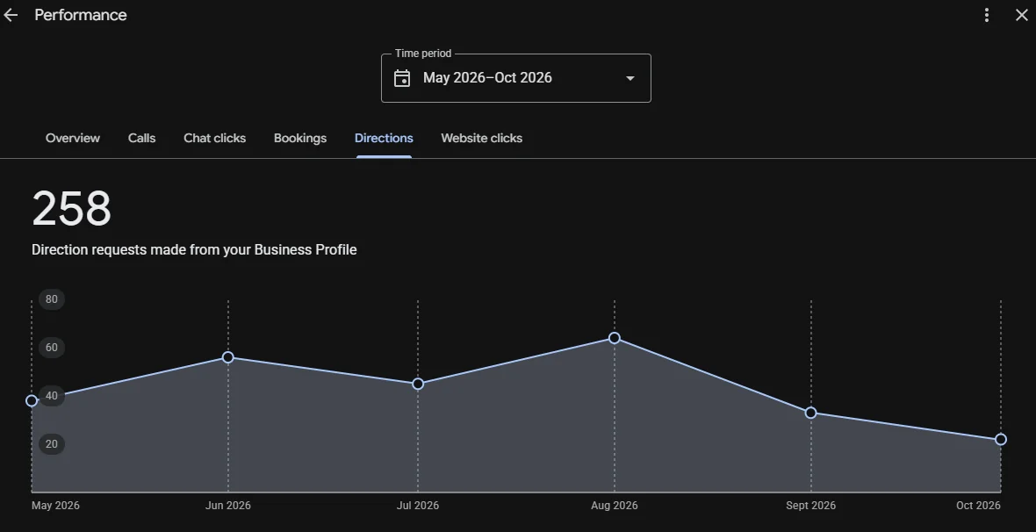Viewport: 1036px width, 532px height.
Task: Click the Jun 2026 data point on the chart
Action: pos(228,357)
